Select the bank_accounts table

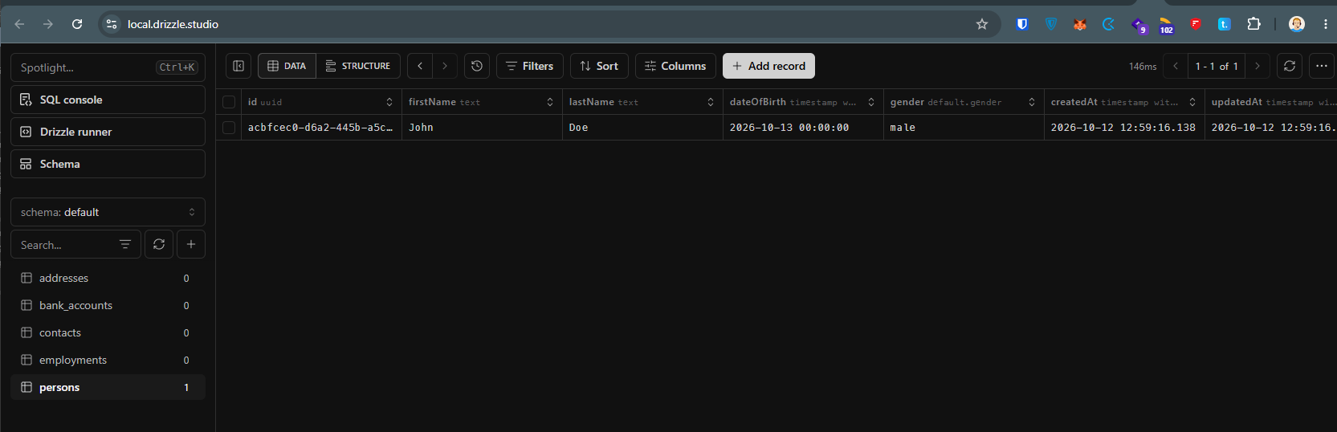click(x=108, y=305)
